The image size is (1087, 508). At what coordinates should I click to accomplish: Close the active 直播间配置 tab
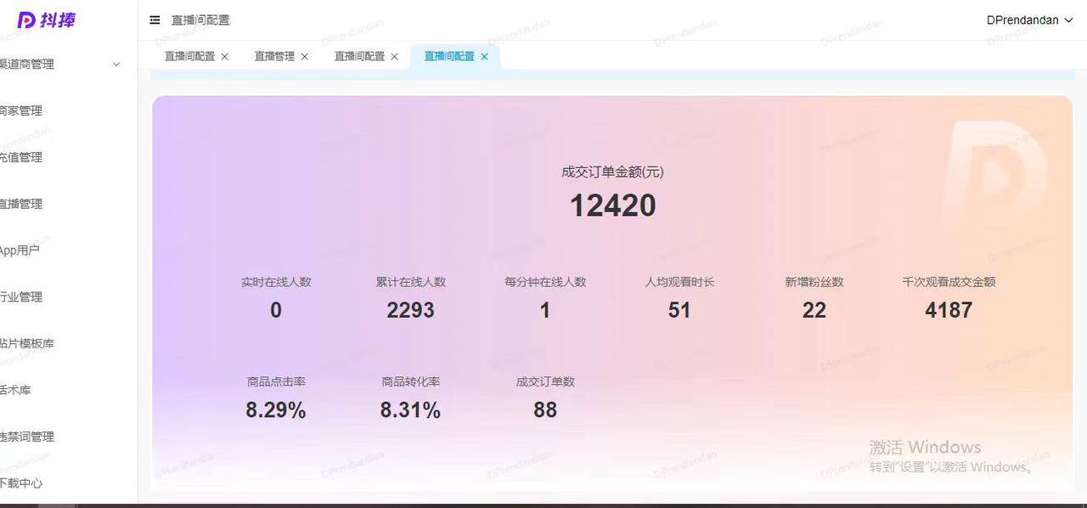tap(484, 56)
